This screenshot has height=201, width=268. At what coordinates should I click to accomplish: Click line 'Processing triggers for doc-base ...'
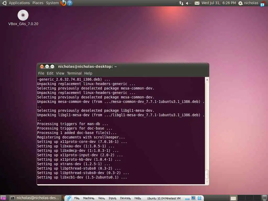(x=75, y=128)
